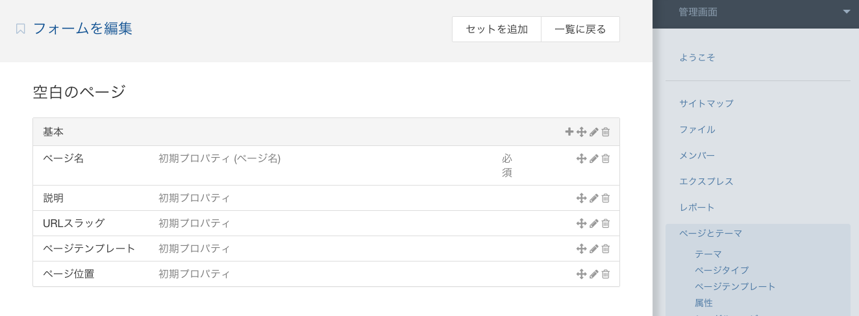Click trash icon for ページ位置 row
Viewport: 859px width, 316px height.
click(606, 274)
